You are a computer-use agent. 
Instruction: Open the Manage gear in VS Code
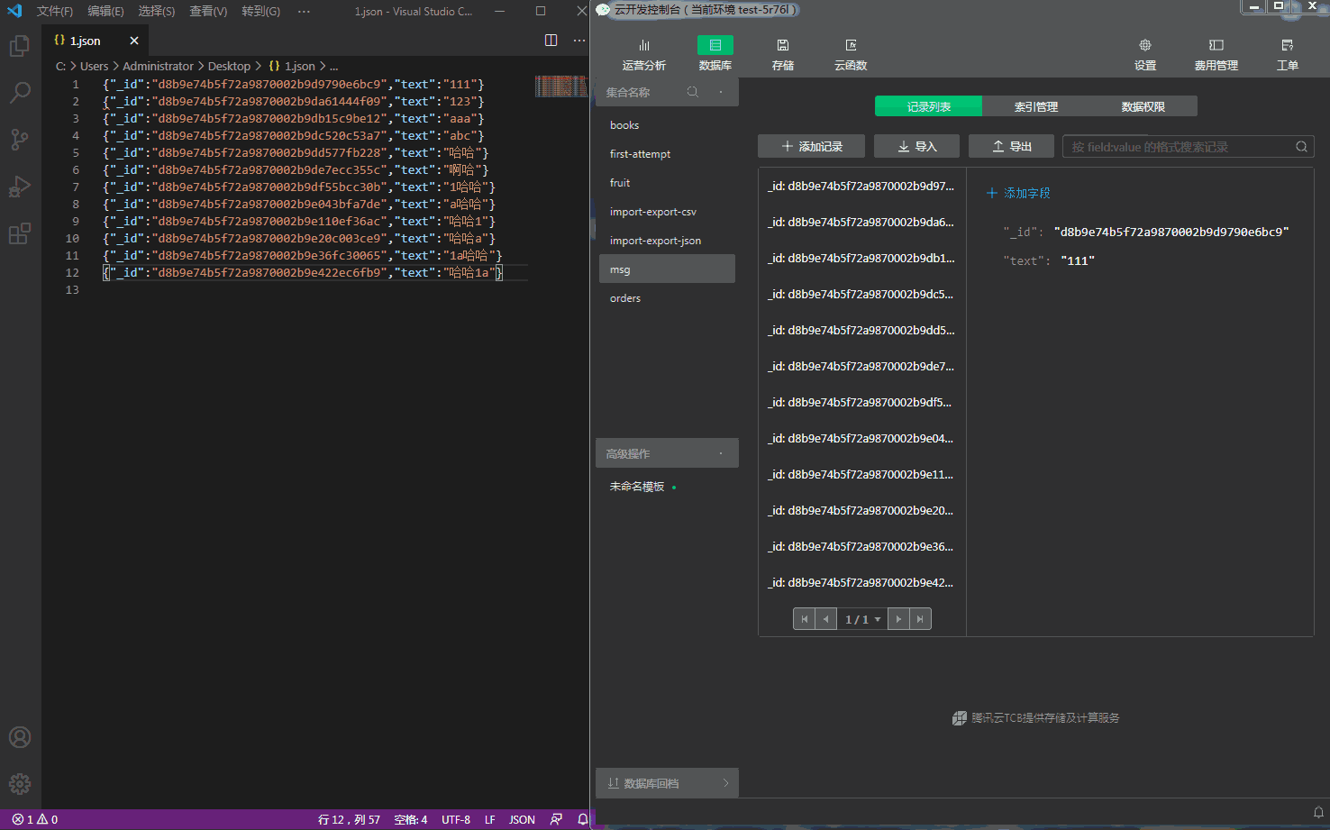(x=20, y=784)
